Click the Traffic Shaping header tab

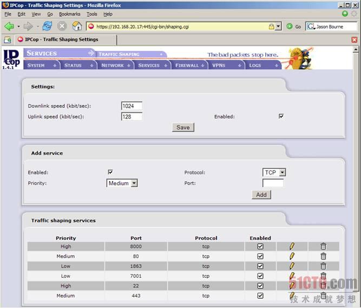coord(130,54)
